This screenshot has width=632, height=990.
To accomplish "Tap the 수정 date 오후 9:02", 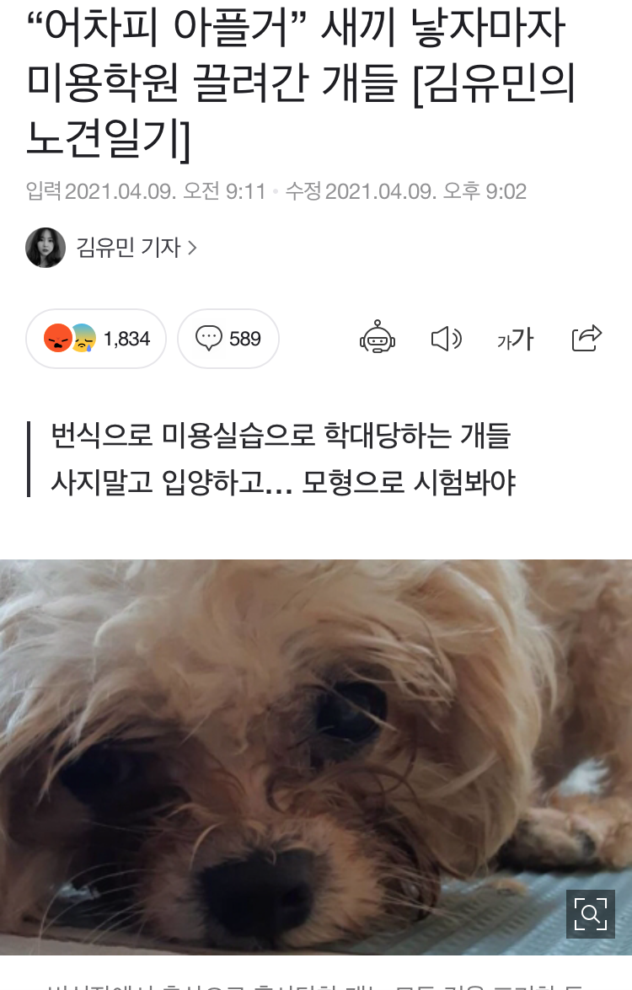I will coord(406,191).
